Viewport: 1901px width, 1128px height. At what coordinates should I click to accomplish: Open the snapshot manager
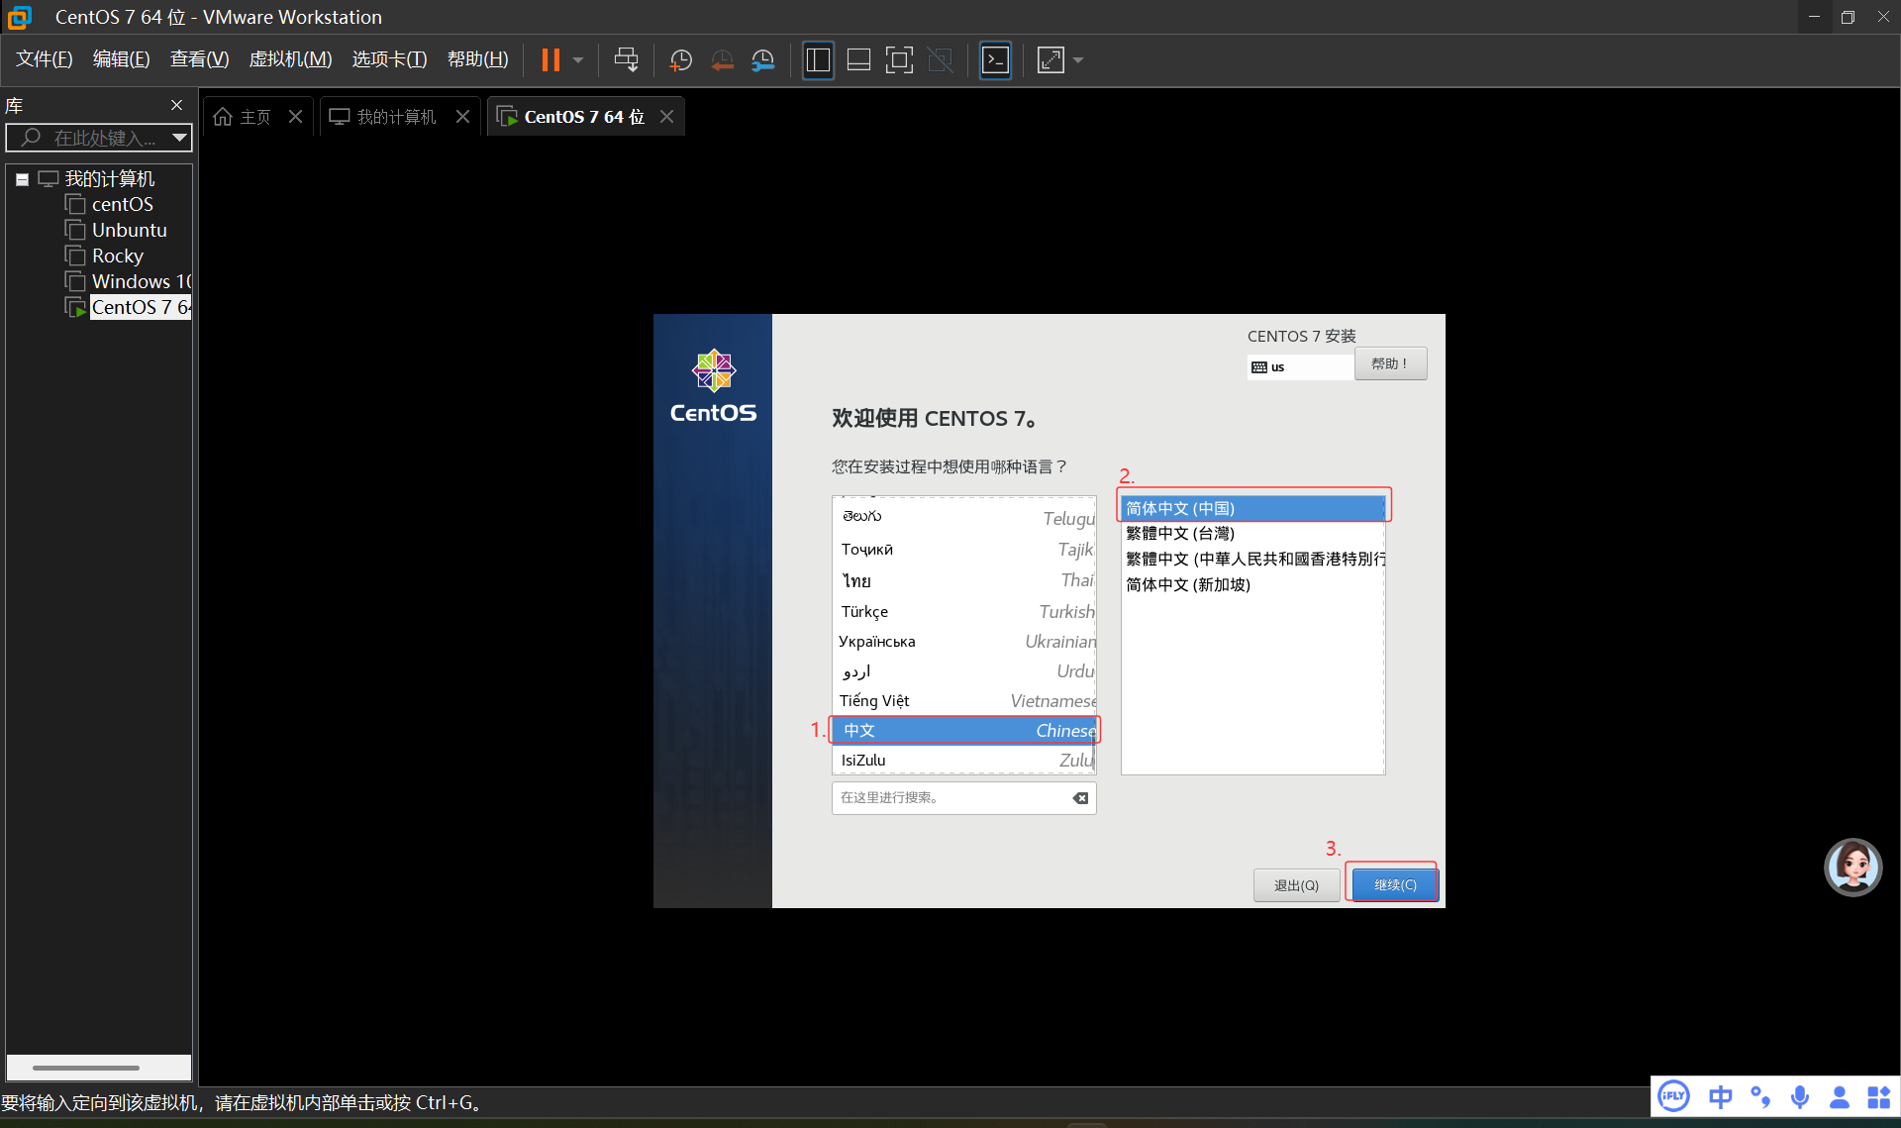click(x=763, y=60)
